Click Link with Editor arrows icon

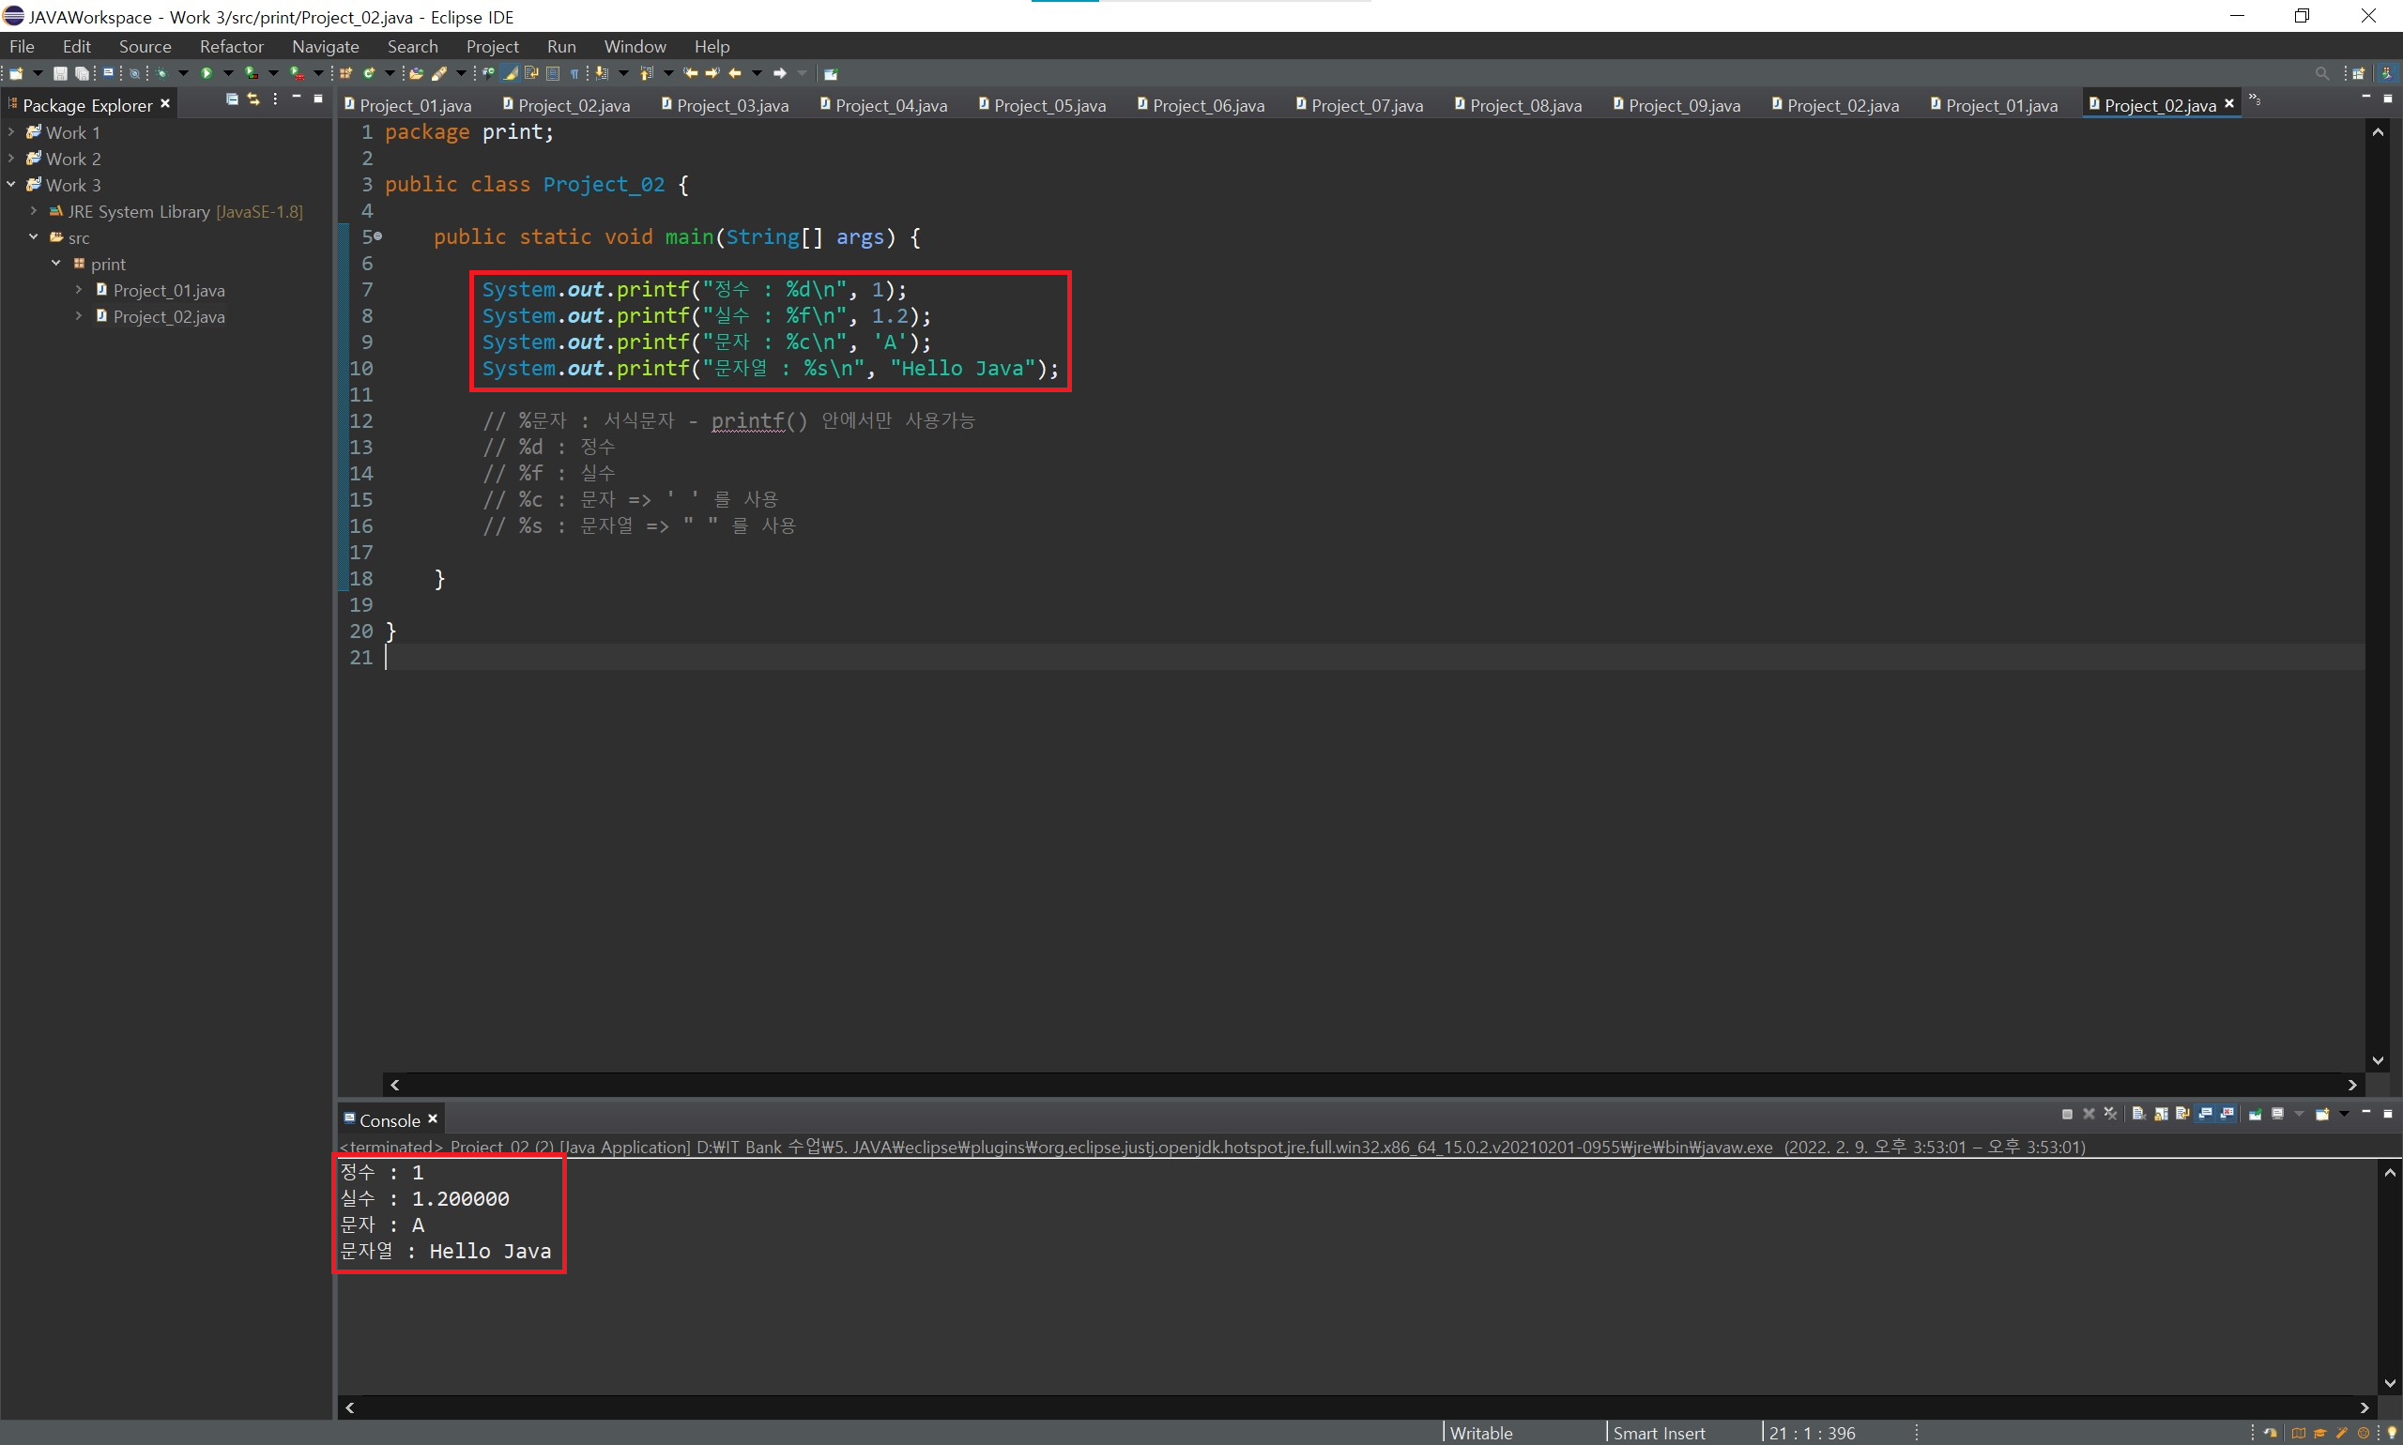(x=253, y=99)
